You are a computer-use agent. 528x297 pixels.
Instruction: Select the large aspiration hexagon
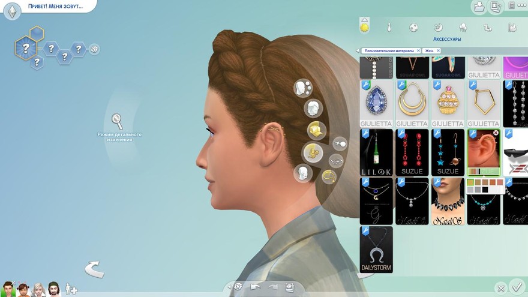point(26,48)
